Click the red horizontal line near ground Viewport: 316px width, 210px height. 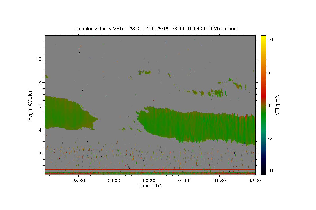[150, 170]
